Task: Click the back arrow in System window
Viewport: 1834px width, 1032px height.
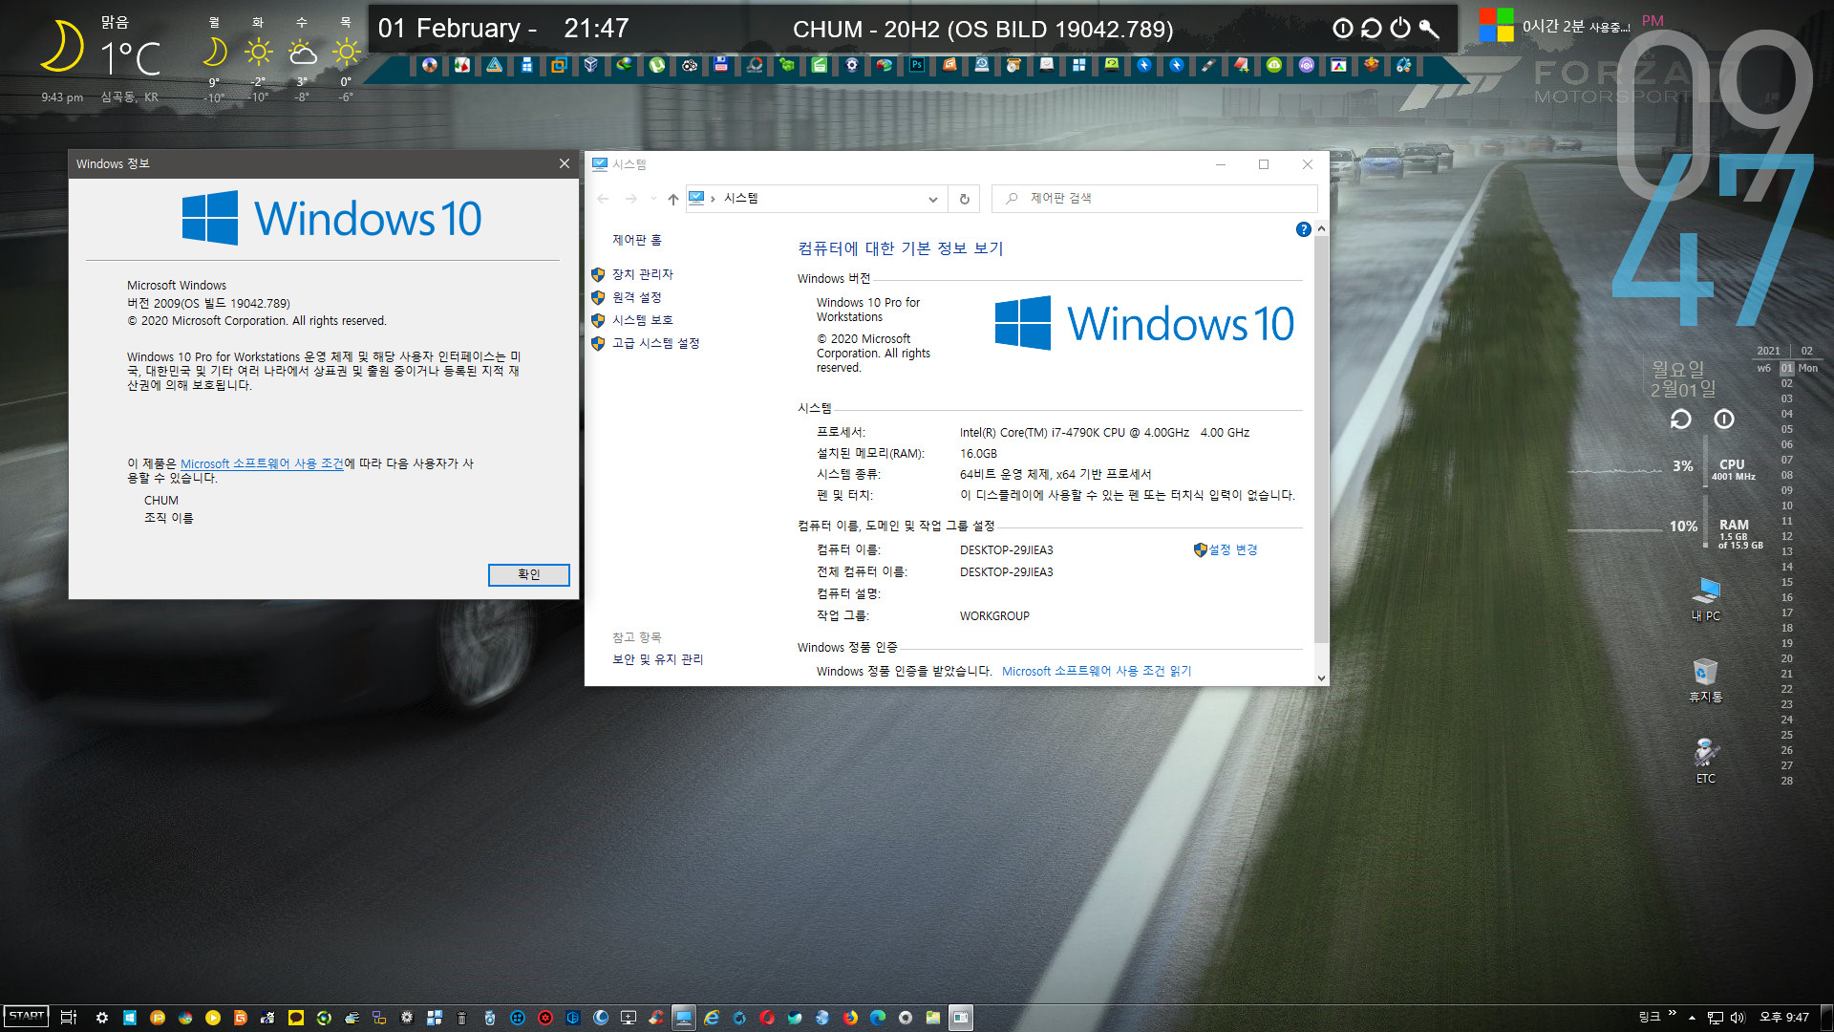Action: click(x=603, y=199)
